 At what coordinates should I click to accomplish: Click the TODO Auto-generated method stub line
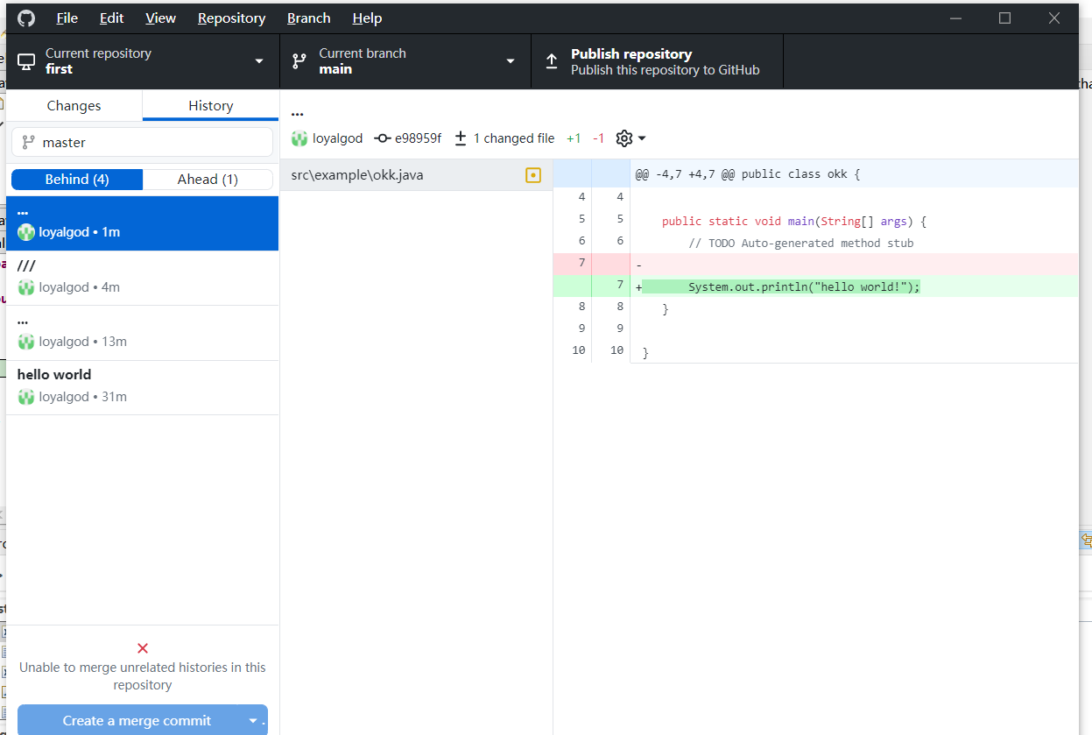pos(800,243)
